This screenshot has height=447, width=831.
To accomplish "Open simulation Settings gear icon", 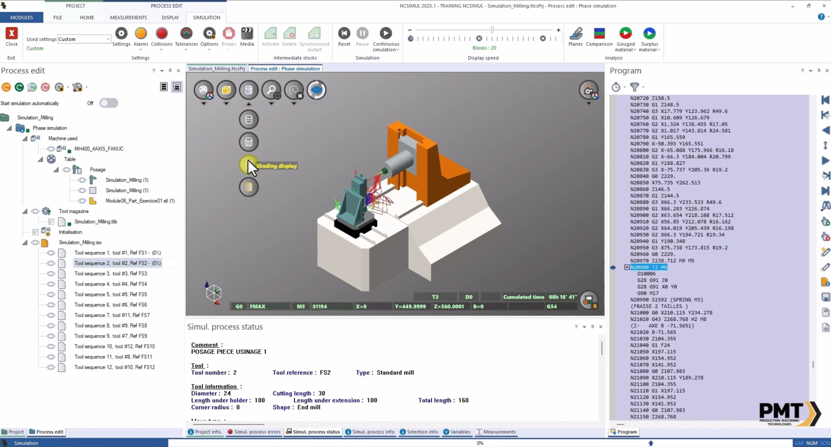I will pos(121,33).
